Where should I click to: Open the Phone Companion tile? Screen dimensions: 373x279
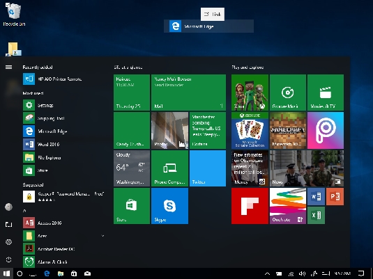169,168
